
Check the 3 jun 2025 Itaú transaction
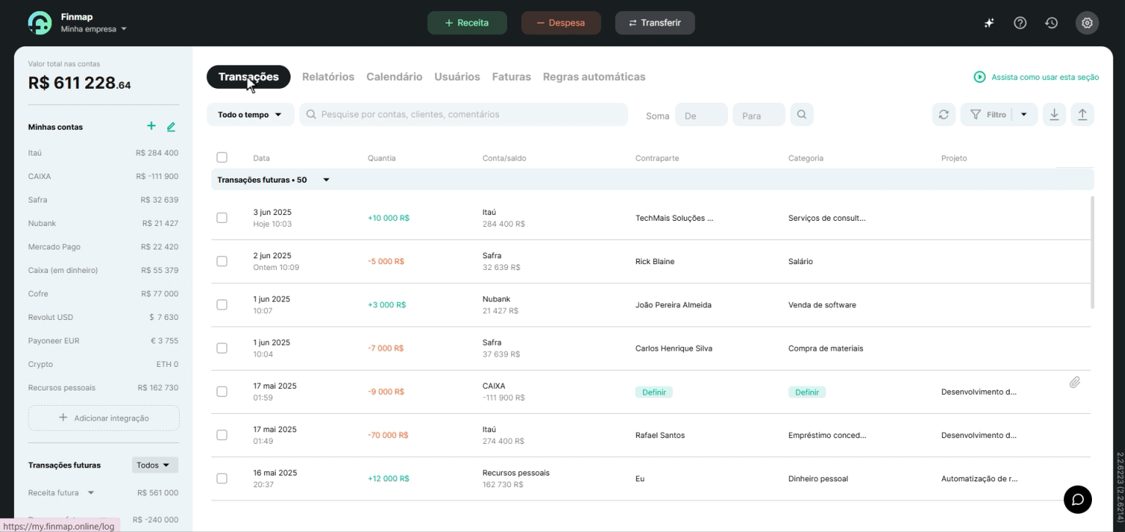[222, 218]
